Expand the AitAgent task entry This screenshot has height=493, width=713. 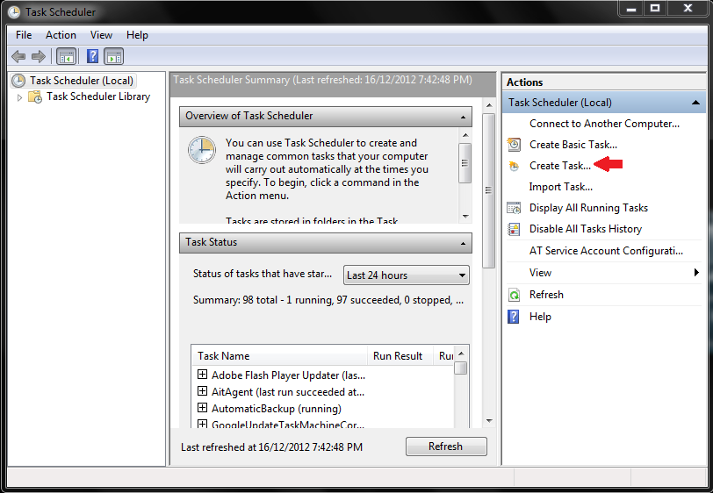coord(202,390)
